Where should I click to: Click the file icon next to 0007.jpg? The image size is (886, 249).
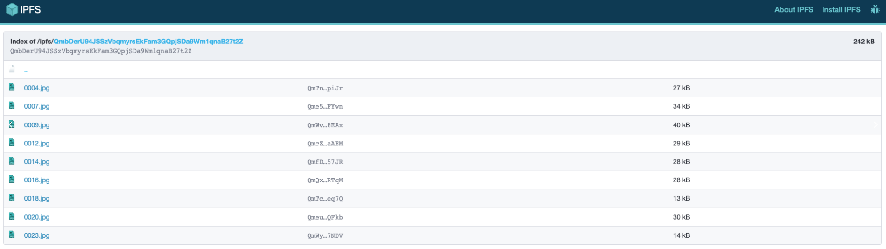[12, 105]
